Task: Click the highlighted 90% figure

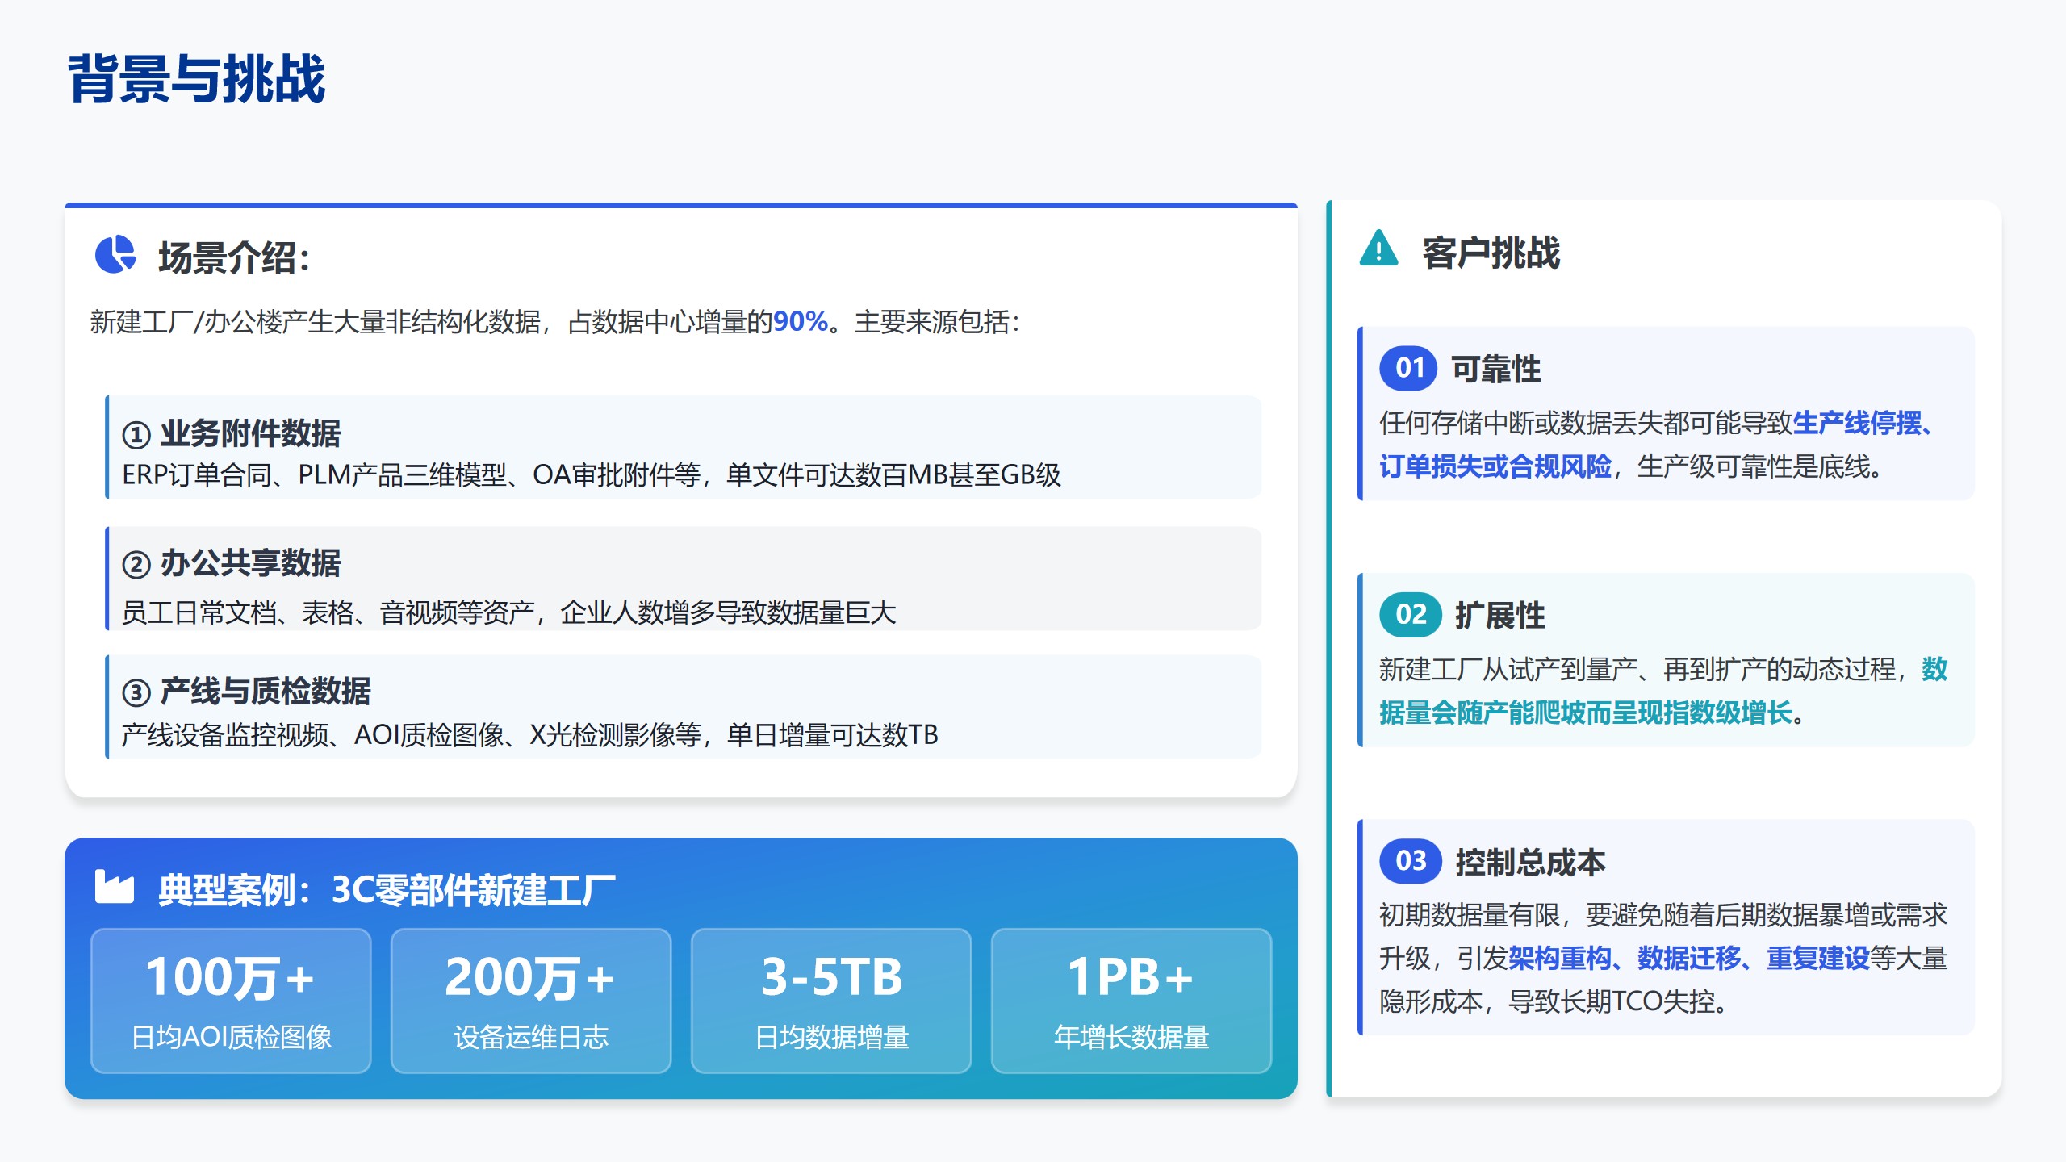Action: pos(800,322)
